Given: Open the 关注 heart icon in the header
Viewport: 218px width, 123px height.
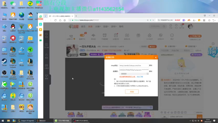Looking at the screenshot, I should click(x=176, y=26).
